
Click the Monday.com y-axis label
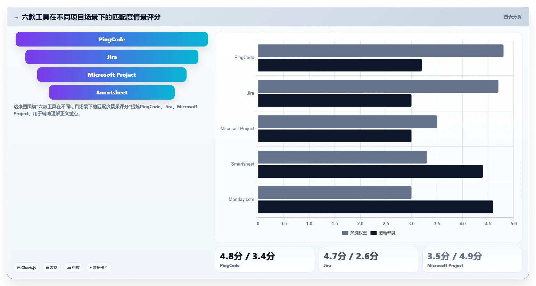pyautogui.click(x=241, y=199)
